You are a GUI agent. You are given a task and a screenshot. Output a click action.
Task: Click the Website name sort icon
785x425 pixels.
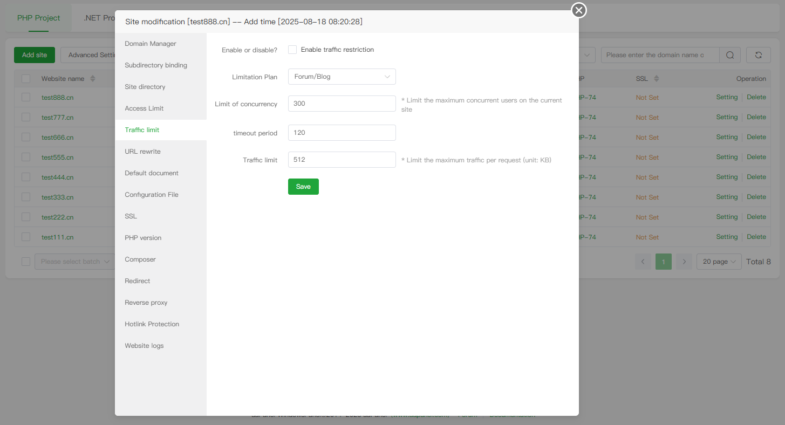tap(93, 79)
